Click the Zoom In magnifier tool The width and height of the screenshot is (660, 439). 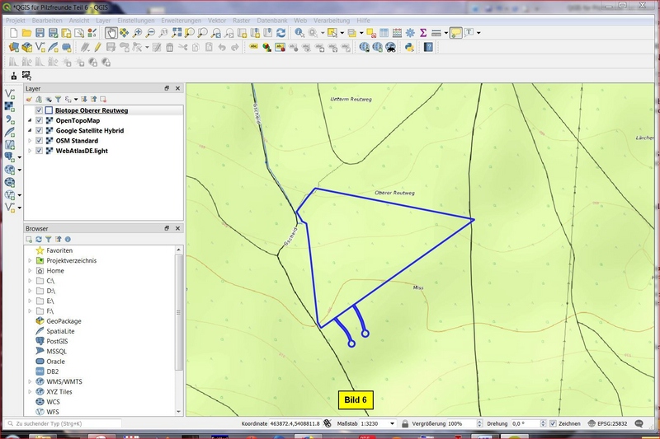pyautogui.click(x=138, y=33)
